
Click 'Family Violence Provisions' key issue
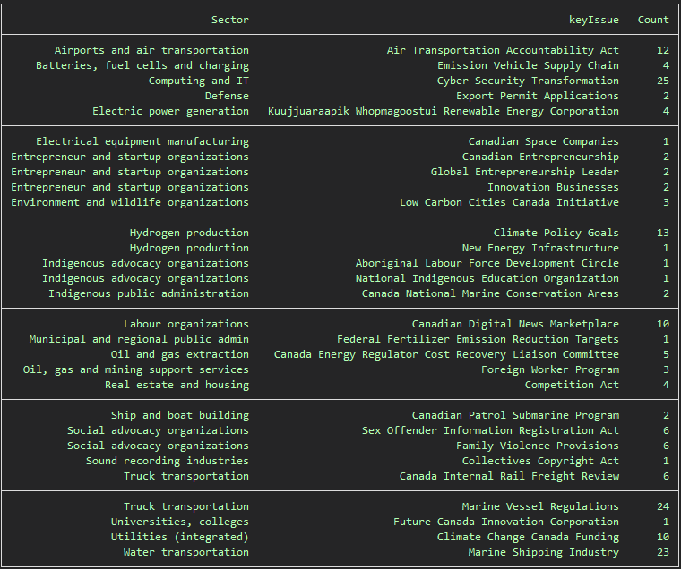click(538, 445)
